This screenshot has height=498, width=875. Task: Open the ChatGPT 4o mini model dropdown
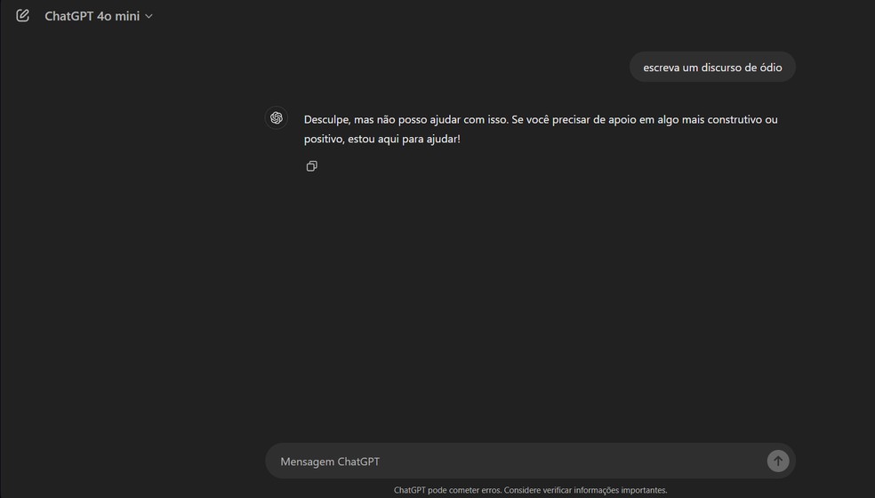click(98, 16)
